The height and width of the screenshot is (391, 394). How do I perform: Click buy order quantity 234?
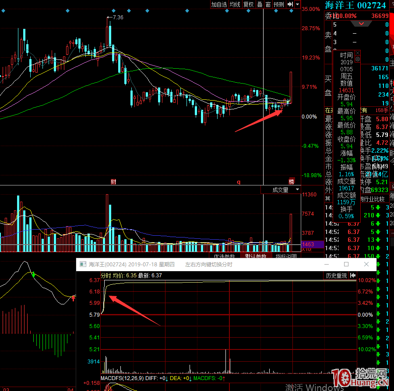(x=383, y=94)
